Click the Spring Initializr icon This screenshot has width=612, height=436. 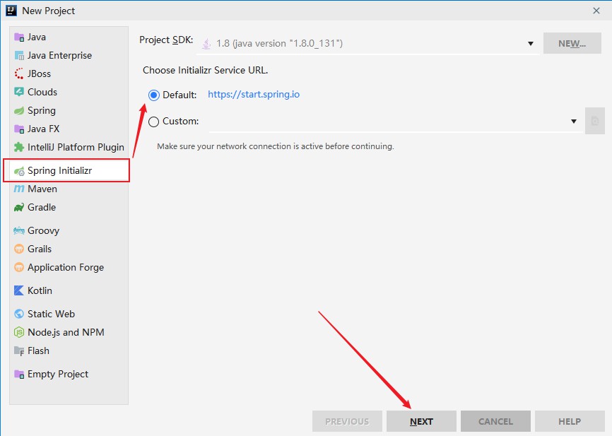coord(19,170)
